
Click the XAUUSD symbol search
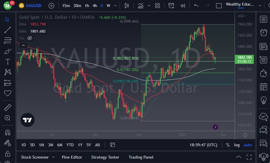pyautogui.click(x=33, y=6)
